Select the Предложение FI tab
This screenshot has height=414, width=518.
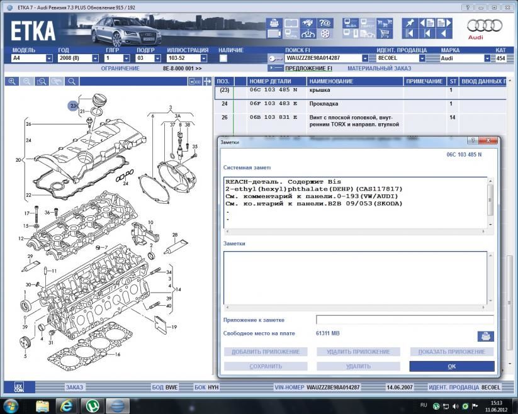coord(308,68)
